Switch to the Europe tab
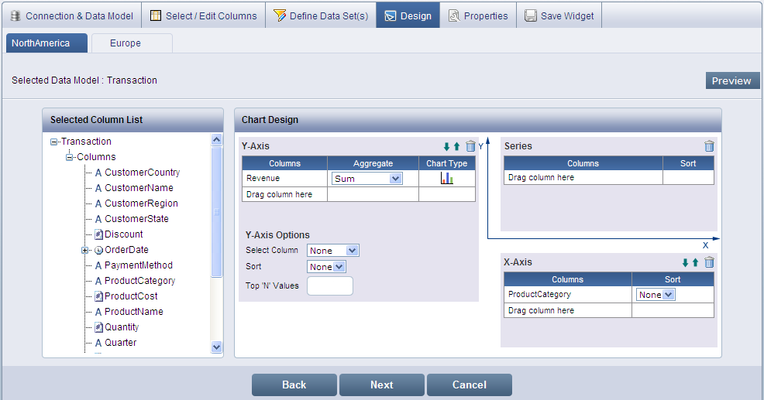The image size is (764, 400). (x=126, y=43)
